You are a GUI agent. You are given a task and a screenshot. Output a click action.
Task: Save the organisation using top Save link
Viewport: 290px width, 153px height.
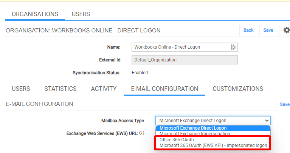point(268,30)
